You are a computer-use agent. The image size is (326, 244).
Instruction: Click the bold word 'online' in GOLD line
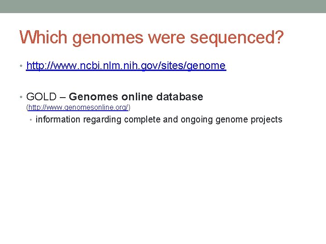click(137, 97)
